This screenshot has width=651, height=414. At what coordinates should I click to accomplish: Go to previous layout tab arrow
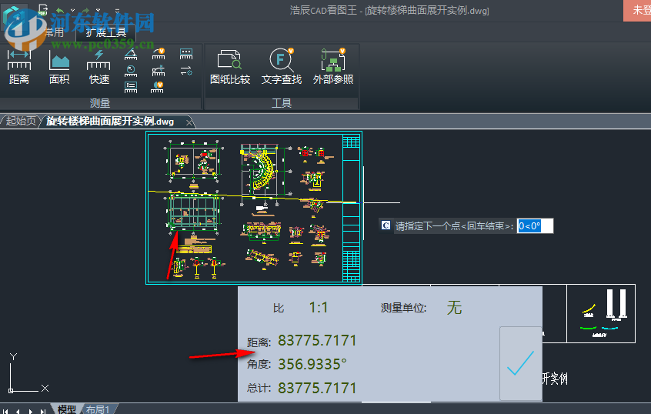pos(18,411)
